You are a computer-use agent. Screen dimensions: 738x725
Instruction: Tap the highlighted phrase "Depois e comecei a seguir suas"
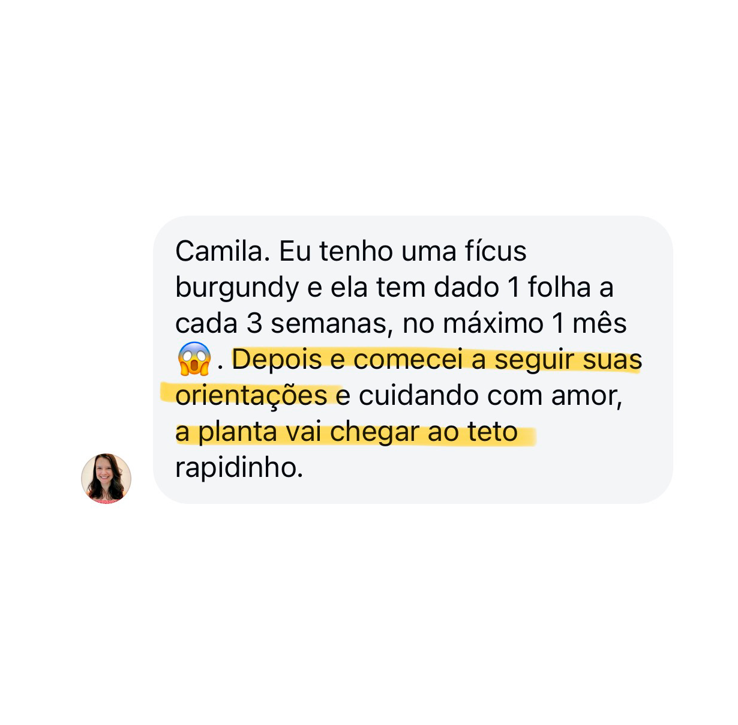click(437, 360)
